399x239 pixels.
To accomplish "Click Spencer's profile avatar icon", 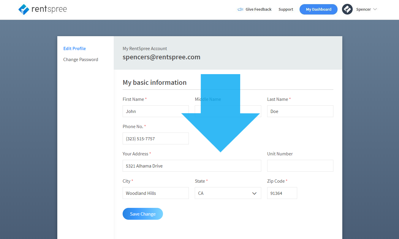I will pos(347,9).
